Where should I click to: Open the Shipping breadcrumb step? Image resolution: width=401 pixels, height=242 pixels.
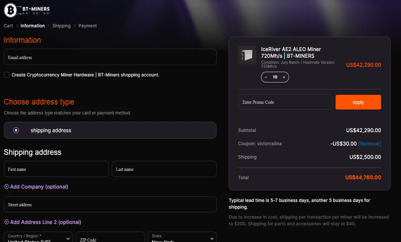tap(61, 26)
